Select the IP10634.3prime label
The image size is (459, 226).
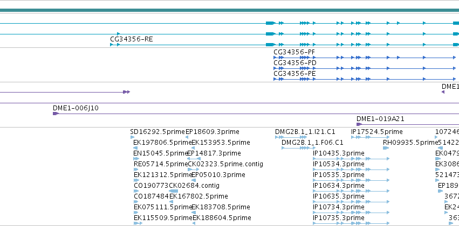click(338, 186)
